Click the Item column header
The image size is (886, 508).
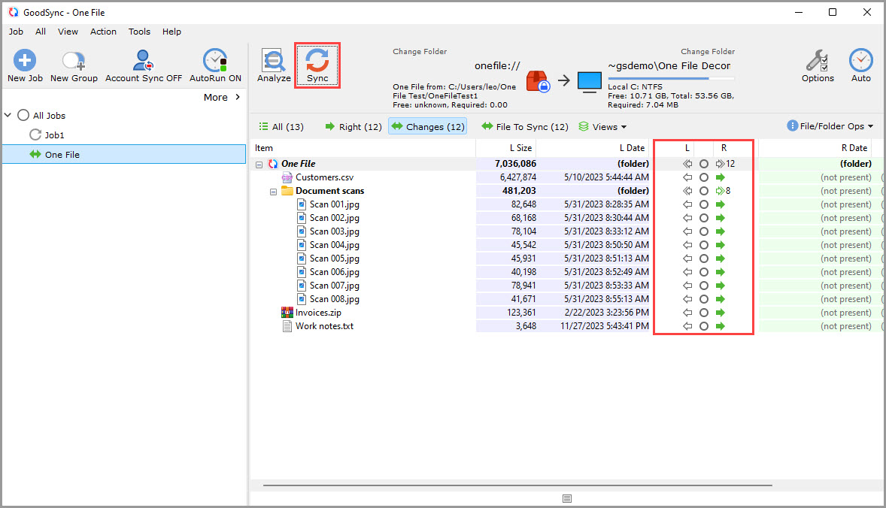[363, 148]
